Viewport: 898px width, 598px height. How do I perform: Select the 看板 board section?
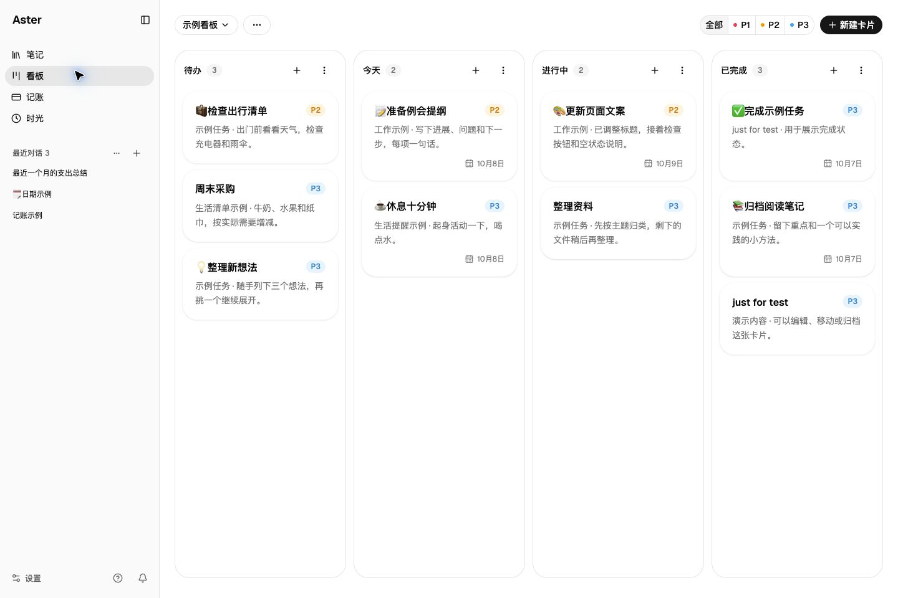(79, 76)
